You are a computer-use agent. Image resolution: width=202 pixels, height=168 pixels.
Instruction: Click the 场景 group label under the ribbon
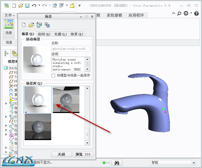pyautogui.click(x=9, y=43)
